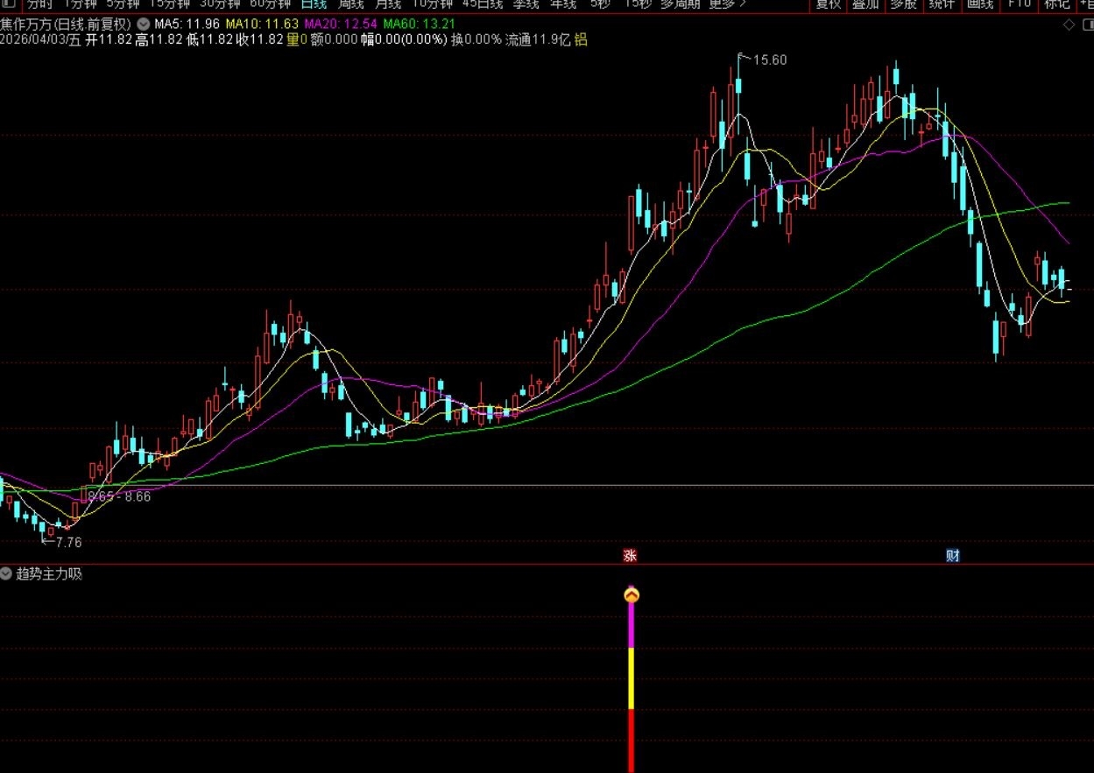Click the 15.60 high price label
The height and width of the screenshot is (773, 1094).
point(770,60)
